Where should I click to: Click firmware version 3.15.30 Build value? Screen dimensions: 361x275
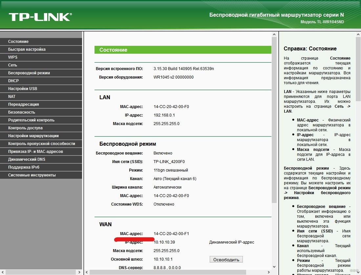click(x=184, y=69)
